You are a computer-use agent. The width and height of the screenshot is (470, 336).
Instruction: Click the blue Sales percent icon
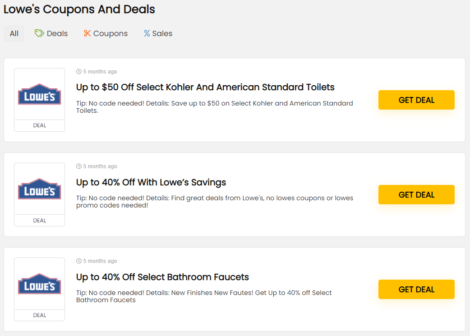147,33
